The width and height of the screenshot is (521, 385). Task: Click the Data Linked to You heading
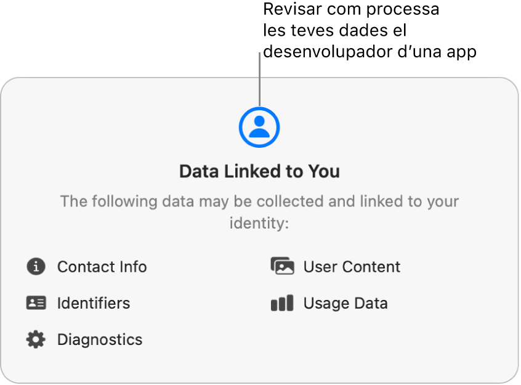(x=259, y=171)
